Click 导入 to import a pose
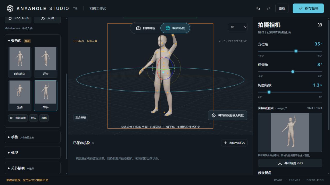The width and height of the screenshot is (330, 185). click(x=34, y=118)
